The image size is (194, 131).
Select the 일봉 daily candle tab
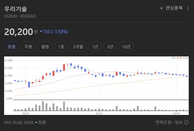pyautogui.click(x=11, y=46)
